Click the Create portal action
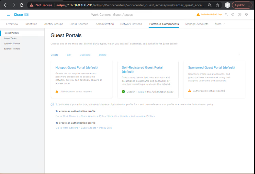This screenshot has height=174, width=255. [54, 55]
